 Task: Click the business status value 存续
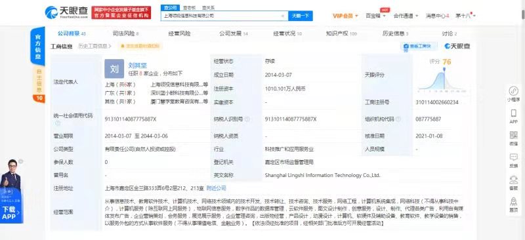270,62
